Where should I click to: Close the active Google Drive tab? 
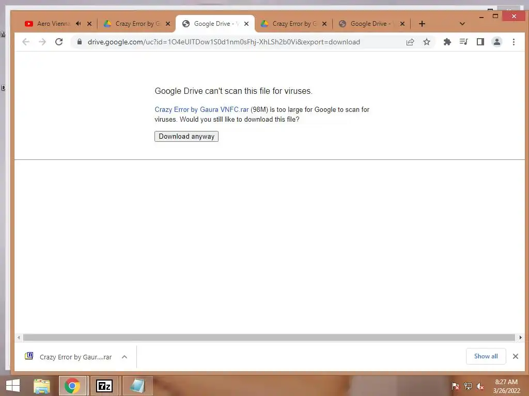pos(246,24)
